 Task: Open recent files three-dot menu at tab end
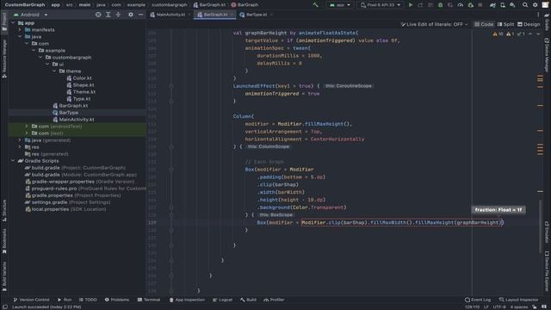538,15
